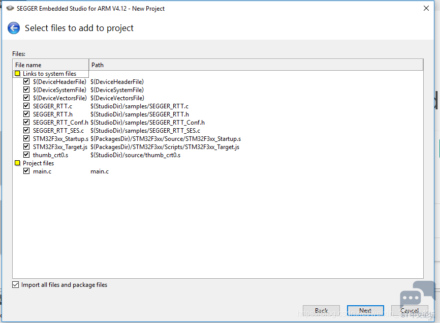Toggle the yellow Links to system files box
440x323 pixels.
pyautogui.click(x=17, y=74)
